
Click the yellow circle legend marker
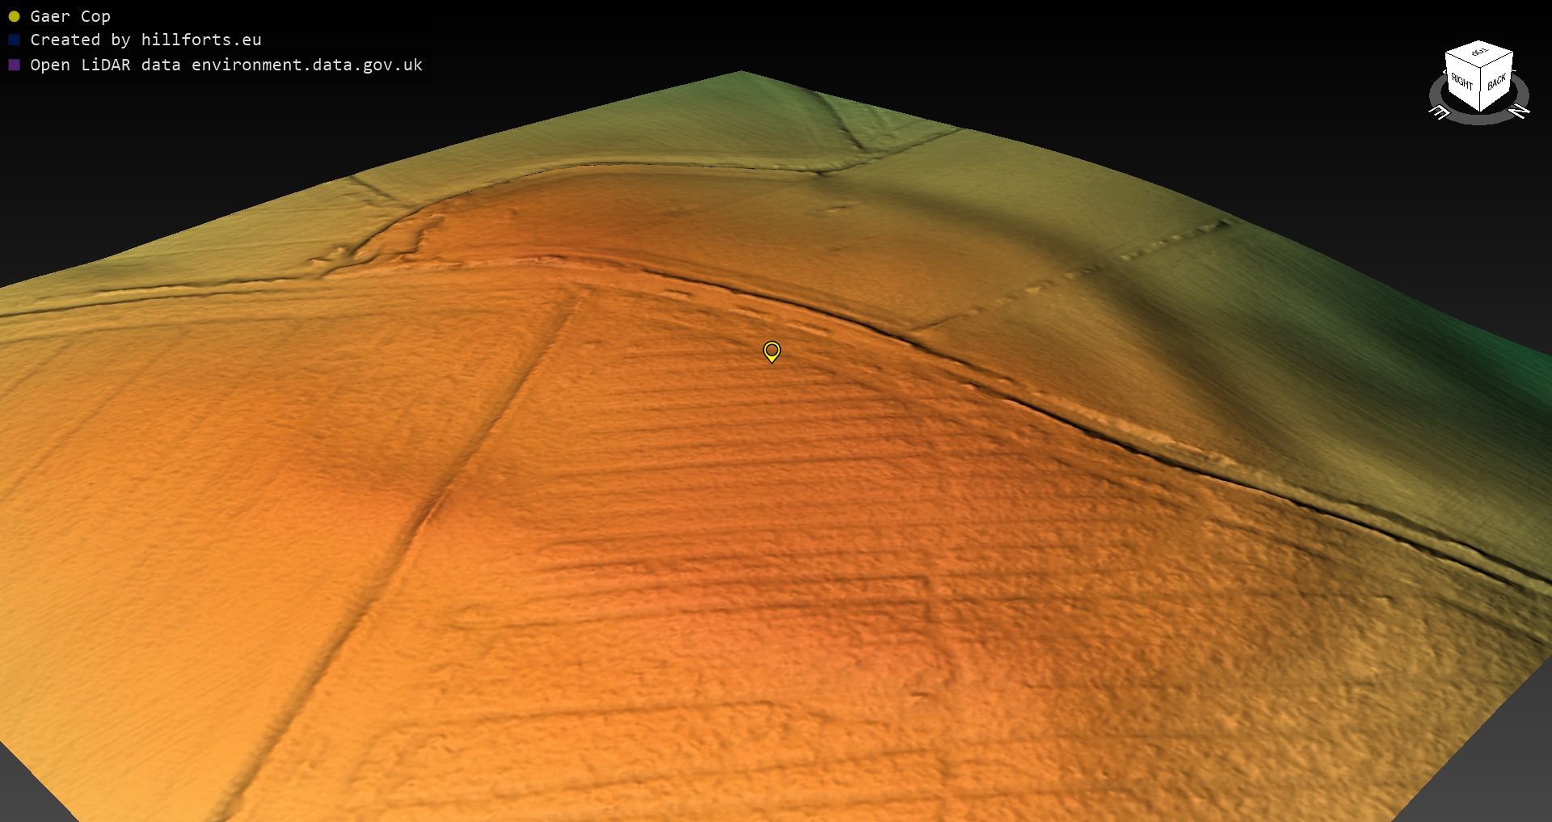click(x=14, y=16)
